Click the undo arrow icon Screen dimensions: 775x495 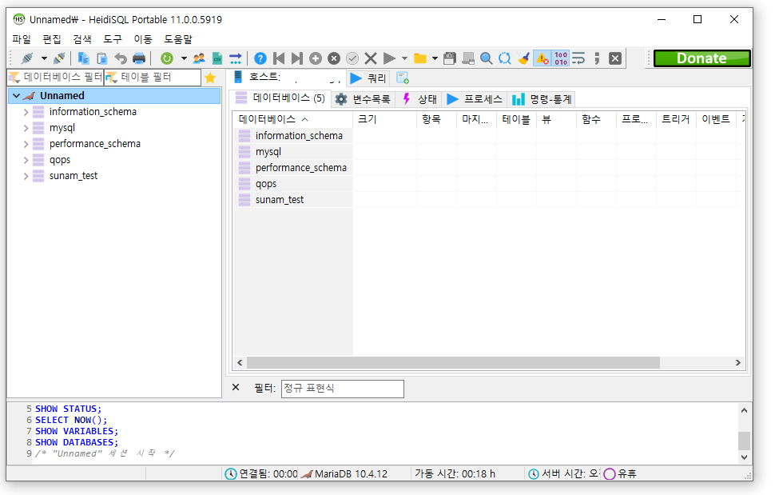click(x=121, y=58)
